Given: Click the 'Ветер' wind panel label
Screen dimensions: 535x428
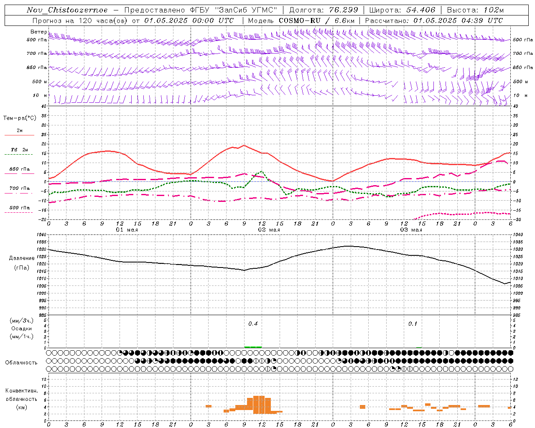Looking at the screenshot, I should point(39,32).
